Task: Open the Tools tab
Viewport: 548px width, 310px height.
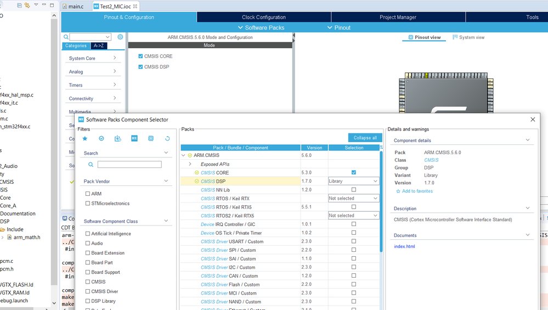Action: [532, 17]
